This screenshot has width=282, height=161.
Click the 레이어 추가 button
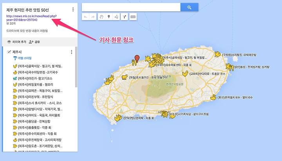pyautogui.click(x=17, y=42)
